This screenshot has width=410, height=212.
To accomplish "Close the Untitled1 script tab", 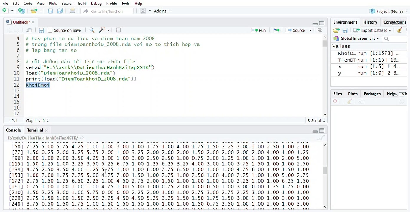I will [x=33, y=22].
